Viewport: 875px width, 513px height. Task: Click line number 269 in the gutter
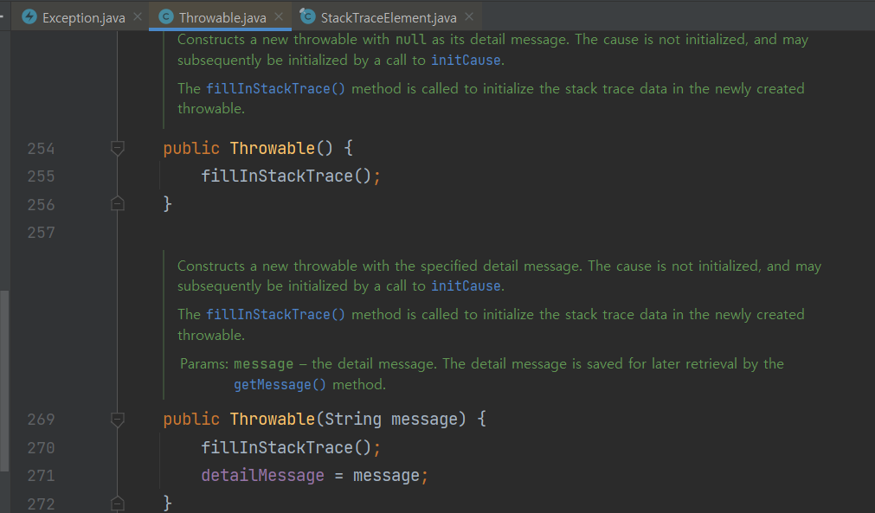click(x=42, y=420)
